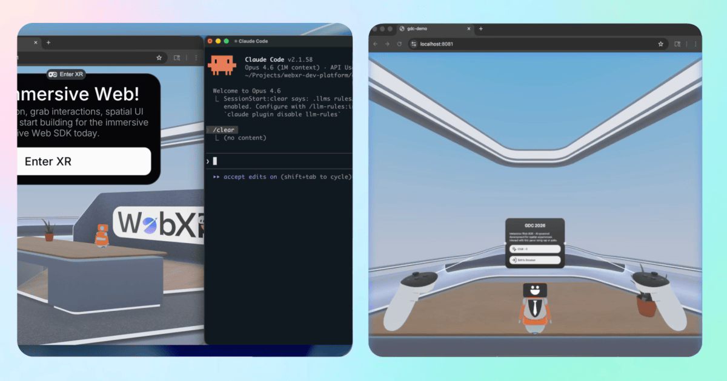Click the '~/Projects/webxr-dev-platform/' path text
The image size is (727, 381).
click(x=299, y=75)
